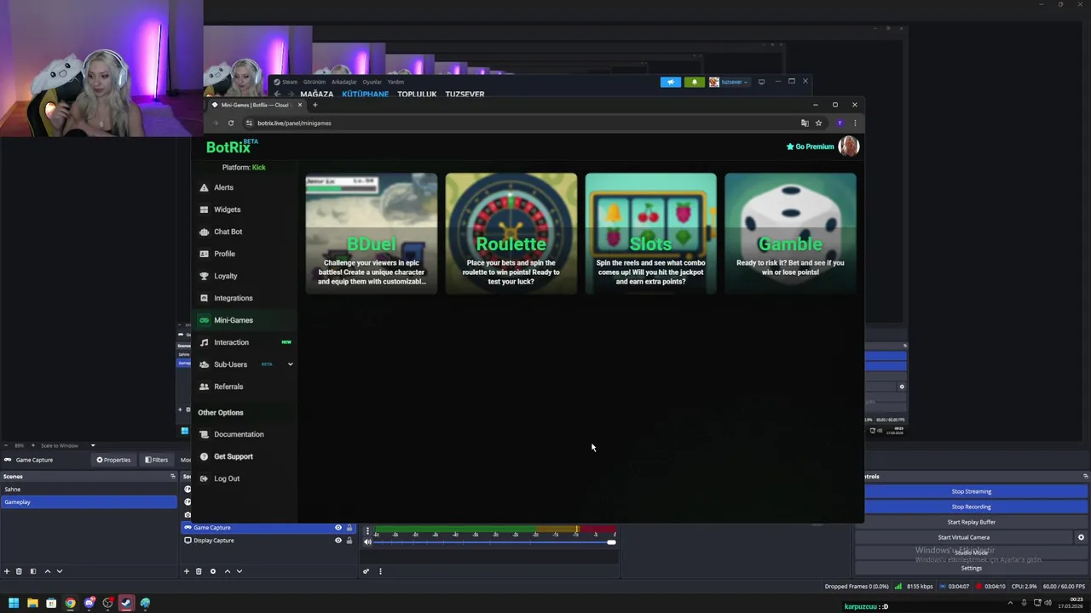This screenshot has width=1091, height=613.
Task: Open OBS source Properties button
Action: pos(113,460)
